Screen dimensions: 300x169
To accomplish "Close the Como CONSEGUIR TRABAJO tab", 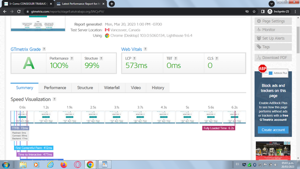I will pos(51,4).
